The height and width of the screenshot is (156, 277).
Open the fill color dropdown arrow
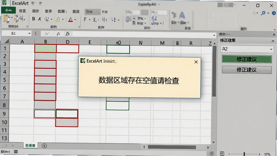click(63, 19)
